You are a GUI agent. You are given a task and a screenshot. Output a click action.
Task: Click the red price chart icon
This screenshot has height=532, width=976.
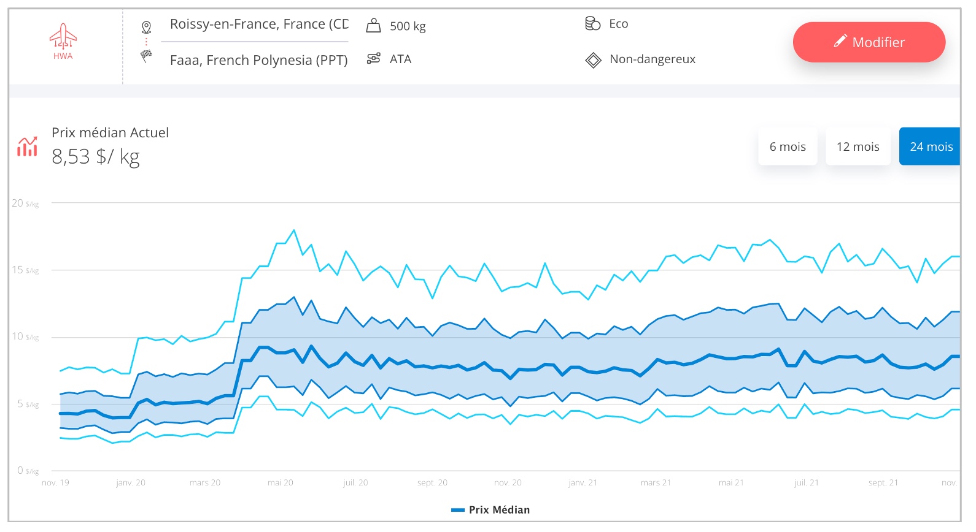[27, 146]
